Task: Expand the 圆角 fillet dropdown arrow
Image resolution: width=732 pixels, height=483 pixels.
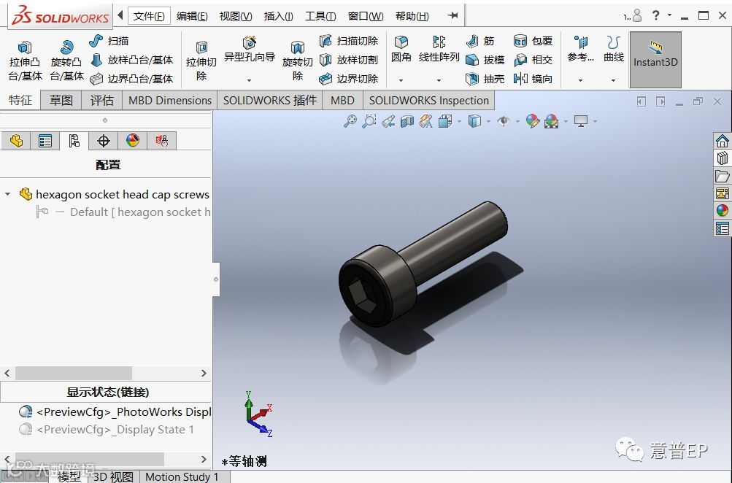Action: tap(401, 80)
